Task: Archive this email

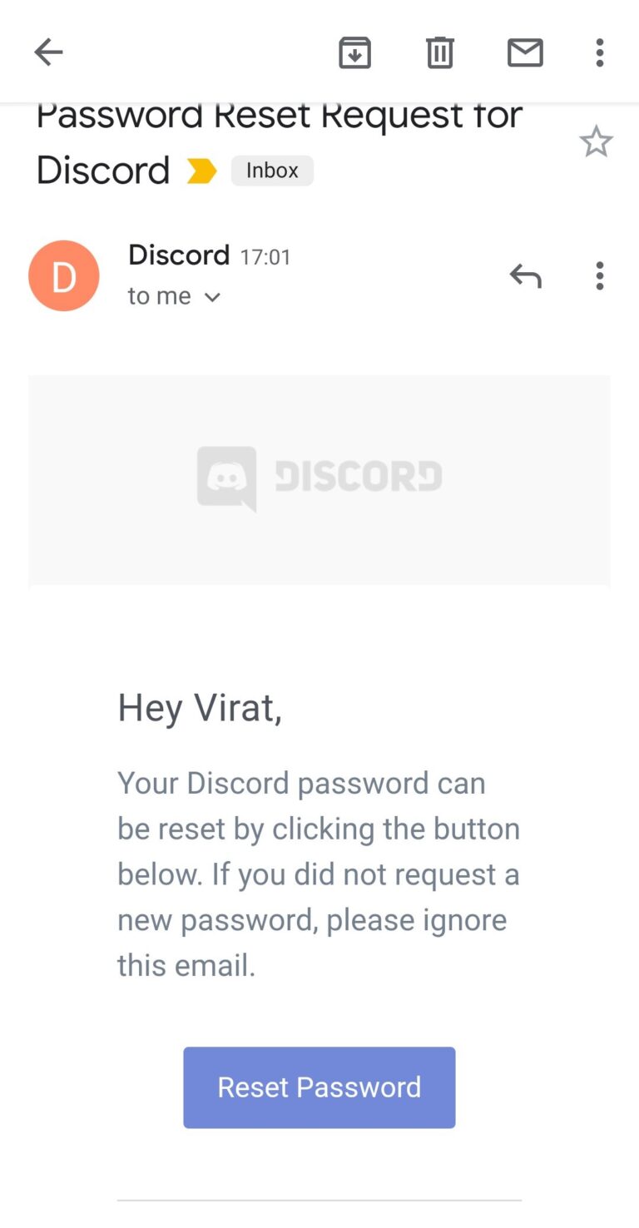Action: (354, 52)
